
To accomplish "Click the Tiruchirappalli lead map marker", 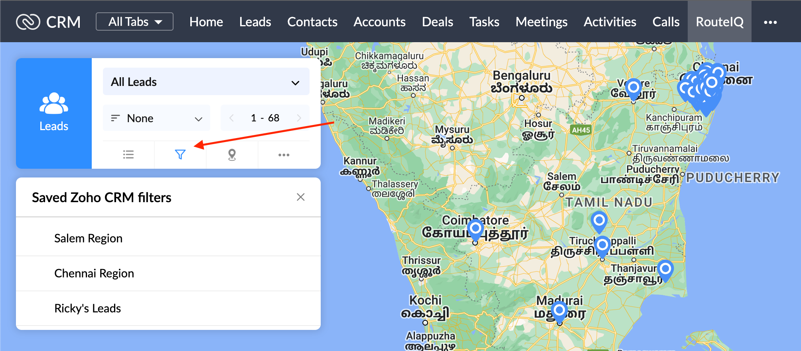I will tap(602, 246).
